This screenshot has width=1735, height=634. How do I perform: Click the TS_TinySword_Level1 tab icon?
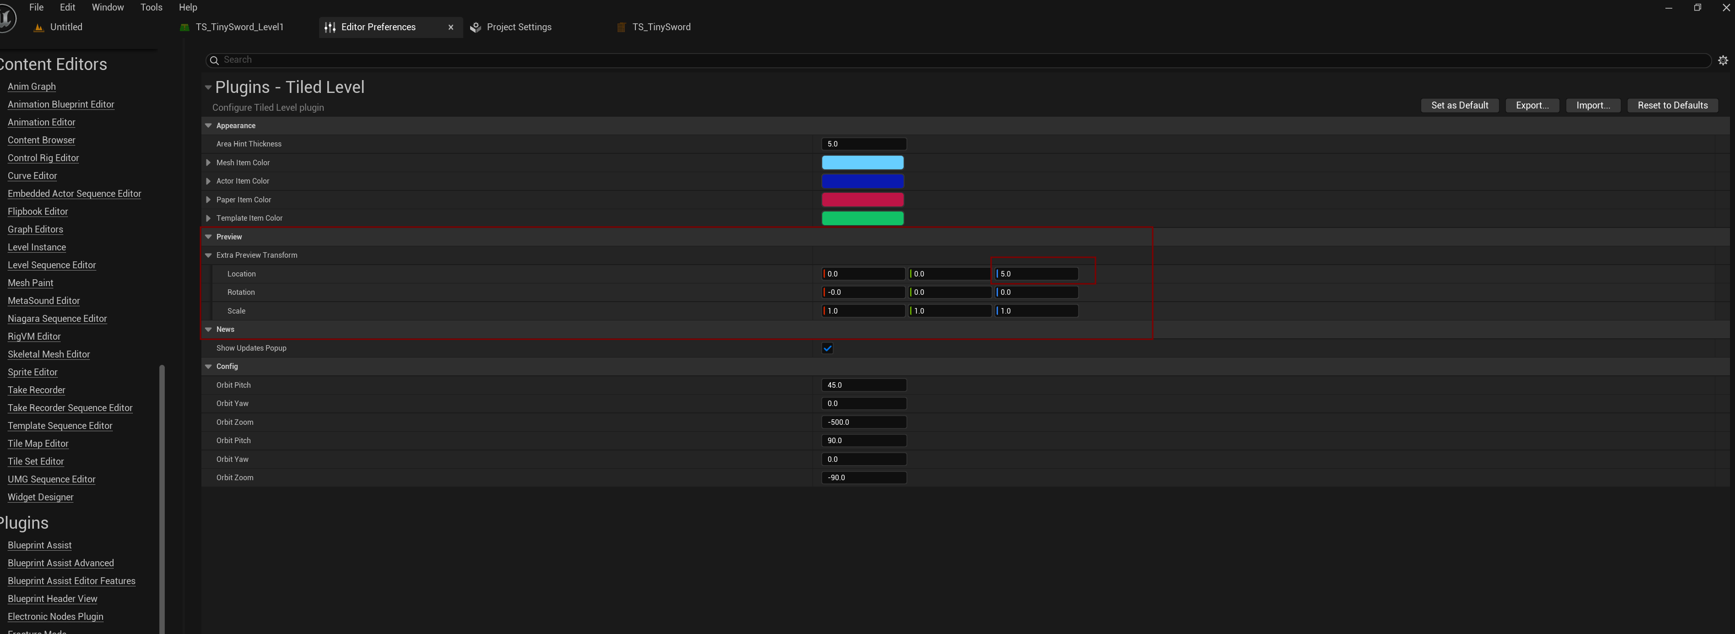184,27
